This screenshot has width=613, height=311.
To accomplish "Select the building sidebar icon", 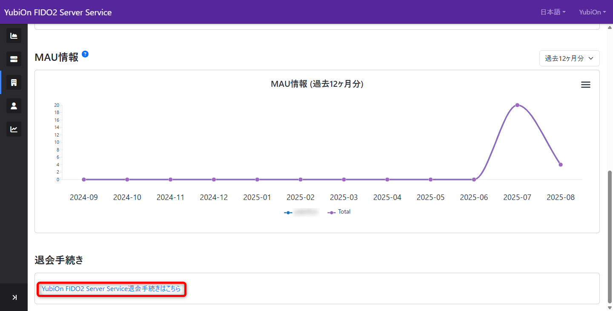I will click(14, 83).
